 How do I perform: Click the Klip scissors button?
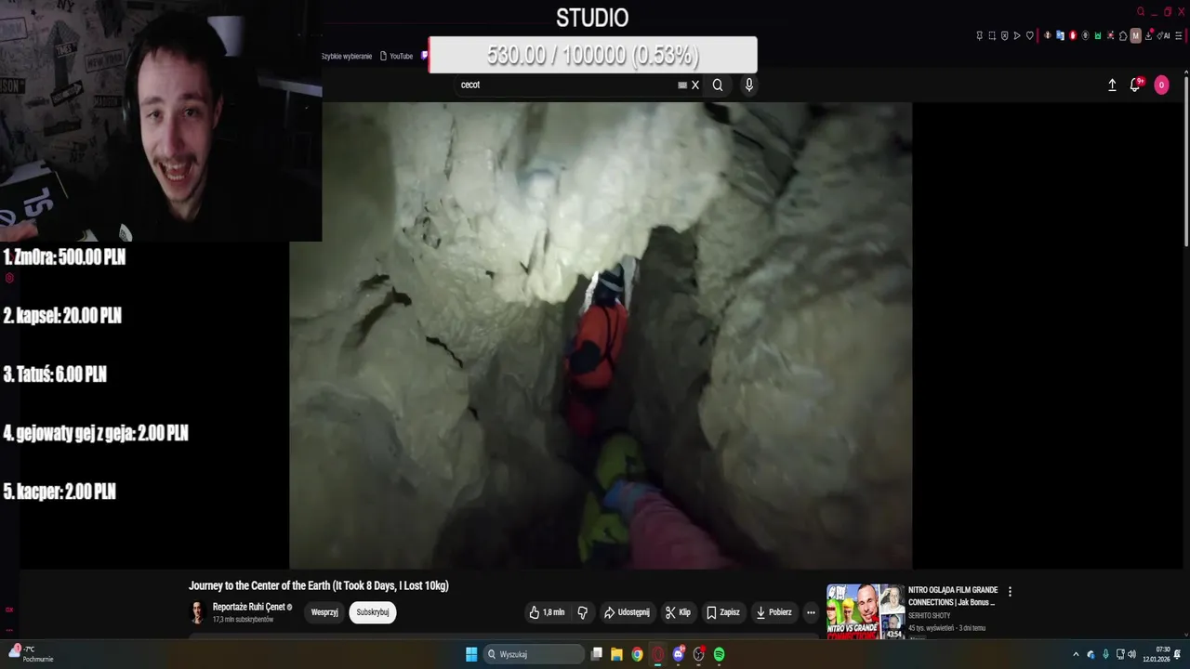pos(678,612)
